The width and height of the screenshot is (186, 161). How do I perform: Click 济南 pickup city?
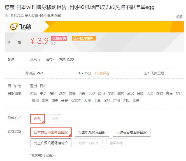tap(82, 93)
